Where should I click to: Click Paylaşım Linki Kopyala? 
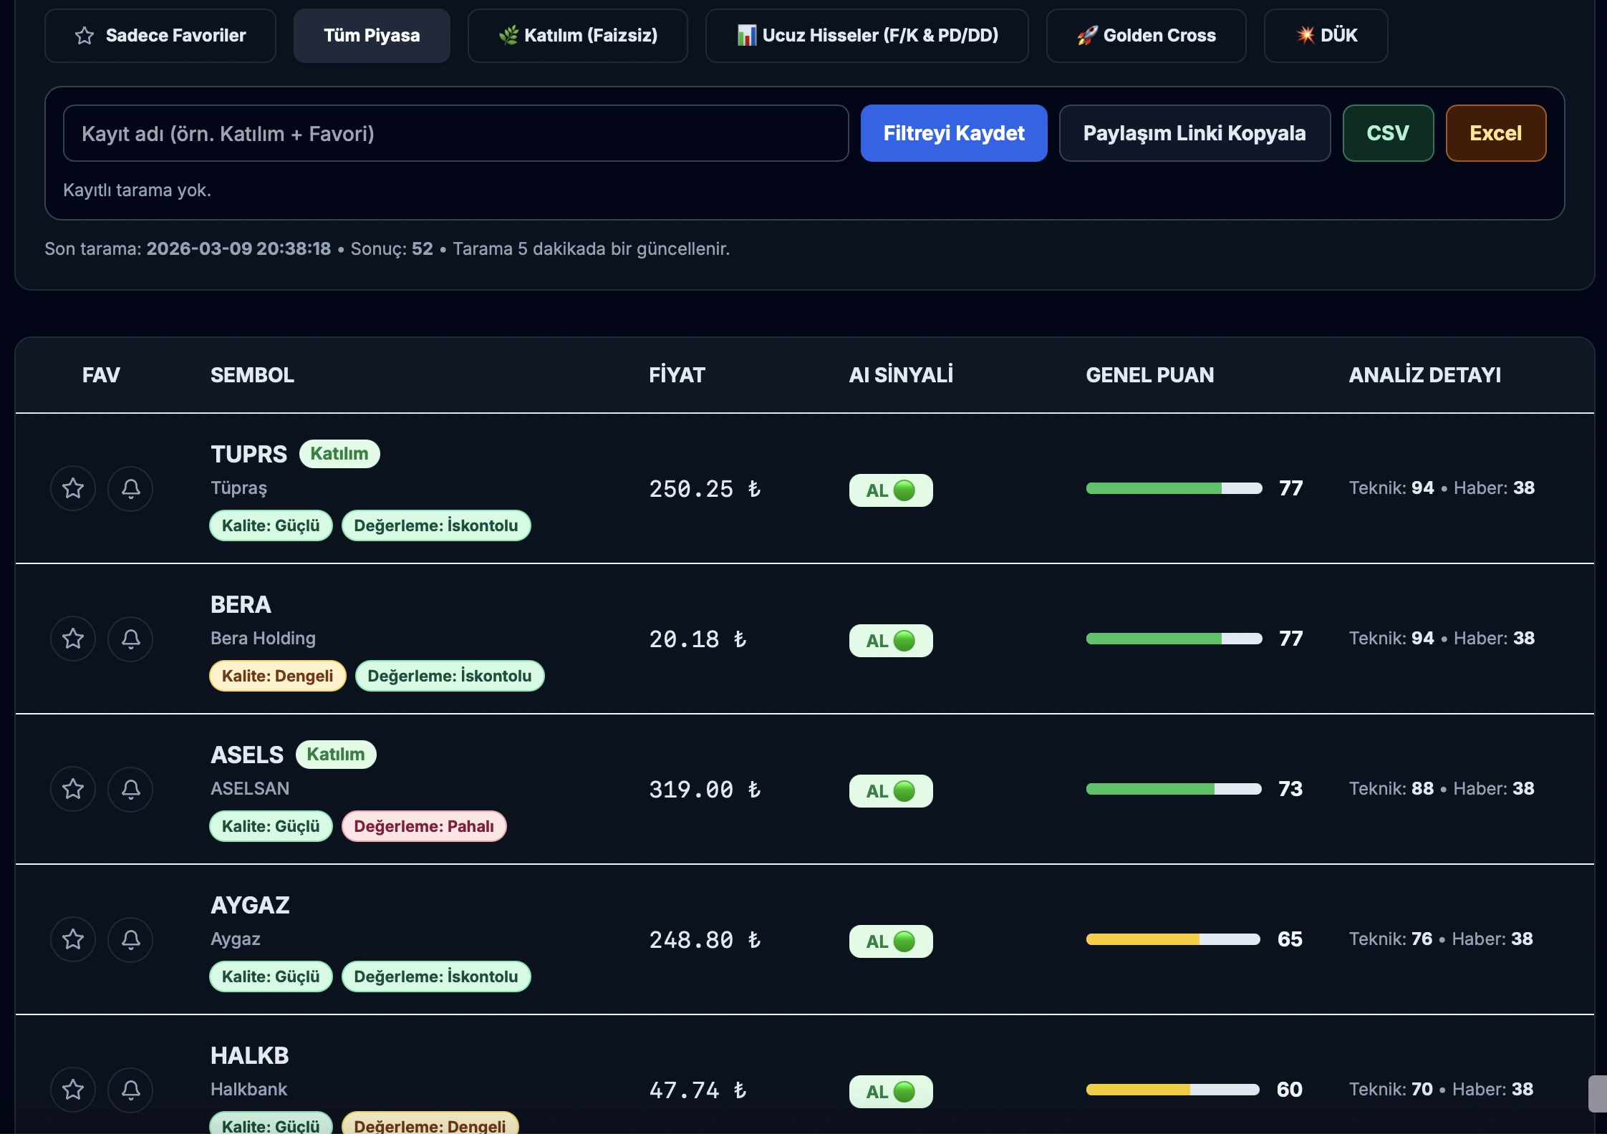pyautogui.click(x=1195, y=133)
